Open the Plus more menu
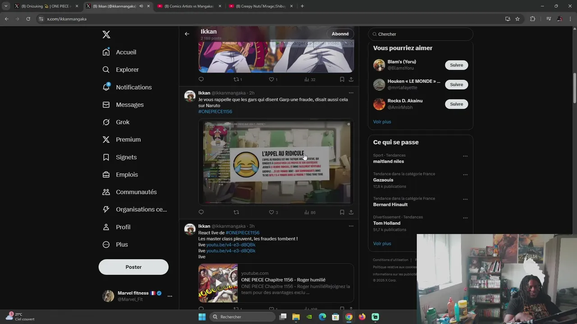The image size is (577, 324). pyautogui.click(x=115, y=244)
